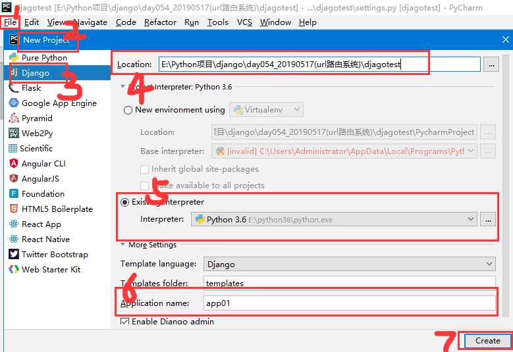Select the Scientific project grid icon
The width and height of the screenshot is (513, 352).
[13, 149]
